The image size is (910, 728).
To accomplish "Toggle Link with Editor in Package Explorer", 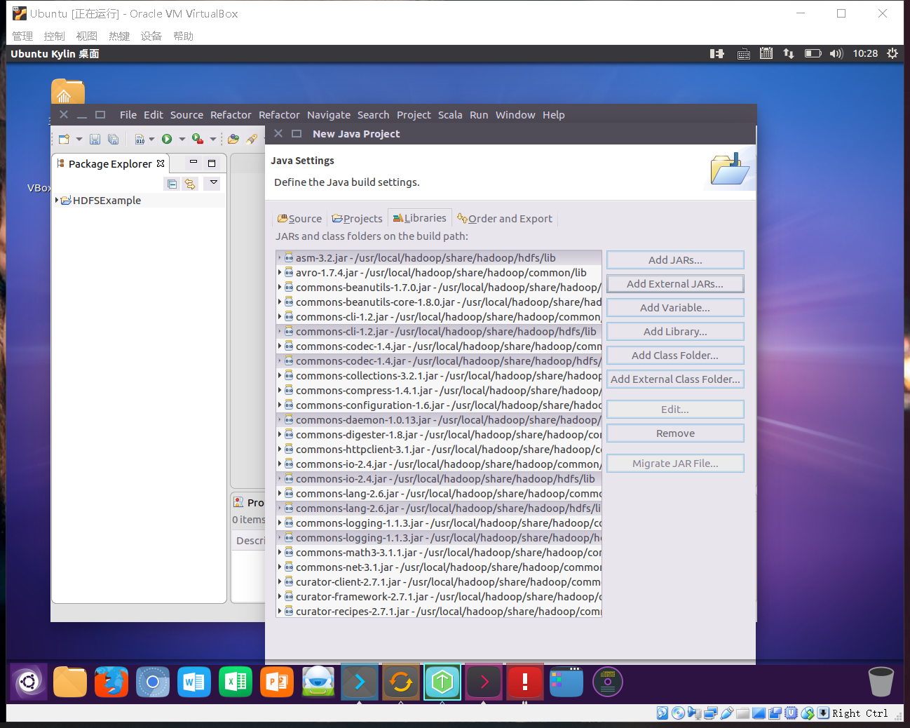I will [x=189, y=184].
